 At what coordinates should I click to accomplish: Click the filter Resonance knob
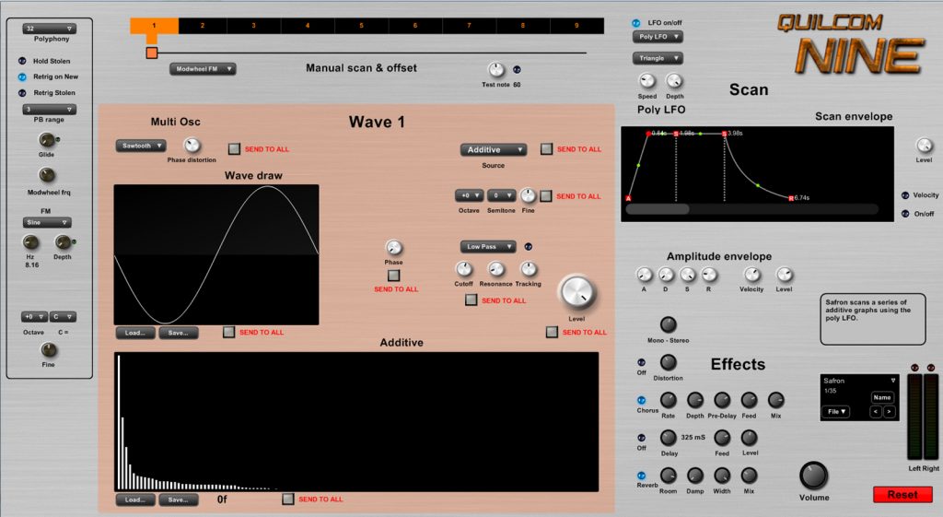coord(496,269)
